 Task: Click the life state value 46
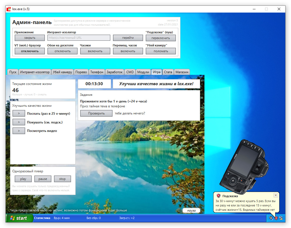pos(15,90)
